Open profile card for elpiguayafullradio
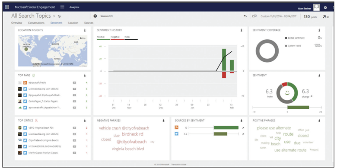This screenshot has width=337, height=168. point(74,82)
